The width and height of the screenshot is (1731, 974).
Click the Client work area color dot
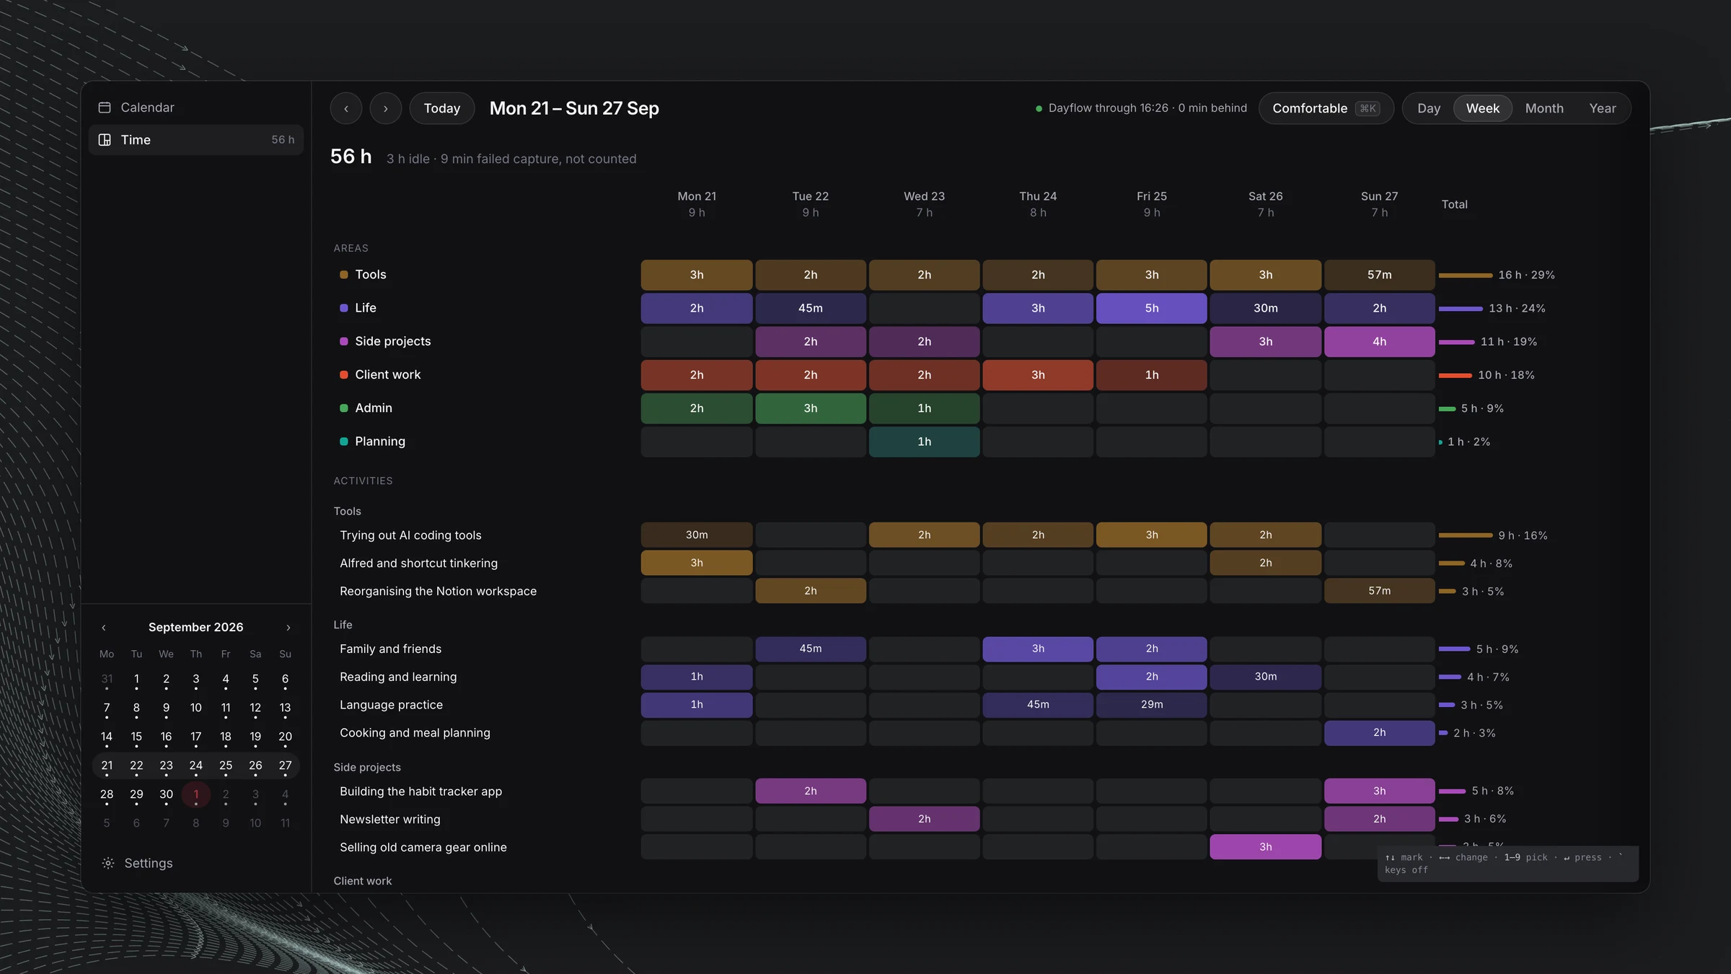coord(344,374)
